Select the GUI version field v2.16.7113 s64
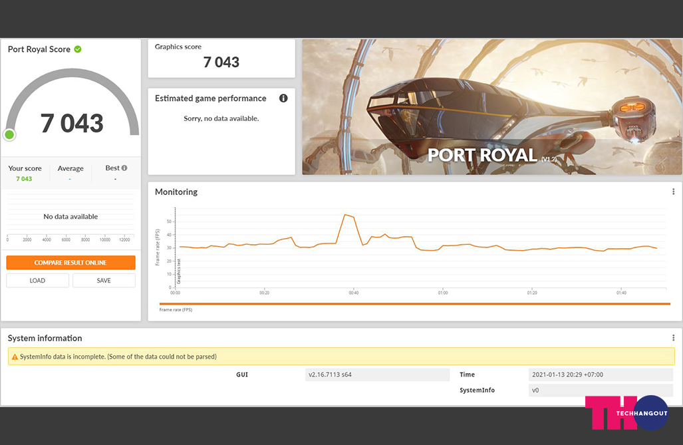Screen dimensions: 683x445 point(377,374)
